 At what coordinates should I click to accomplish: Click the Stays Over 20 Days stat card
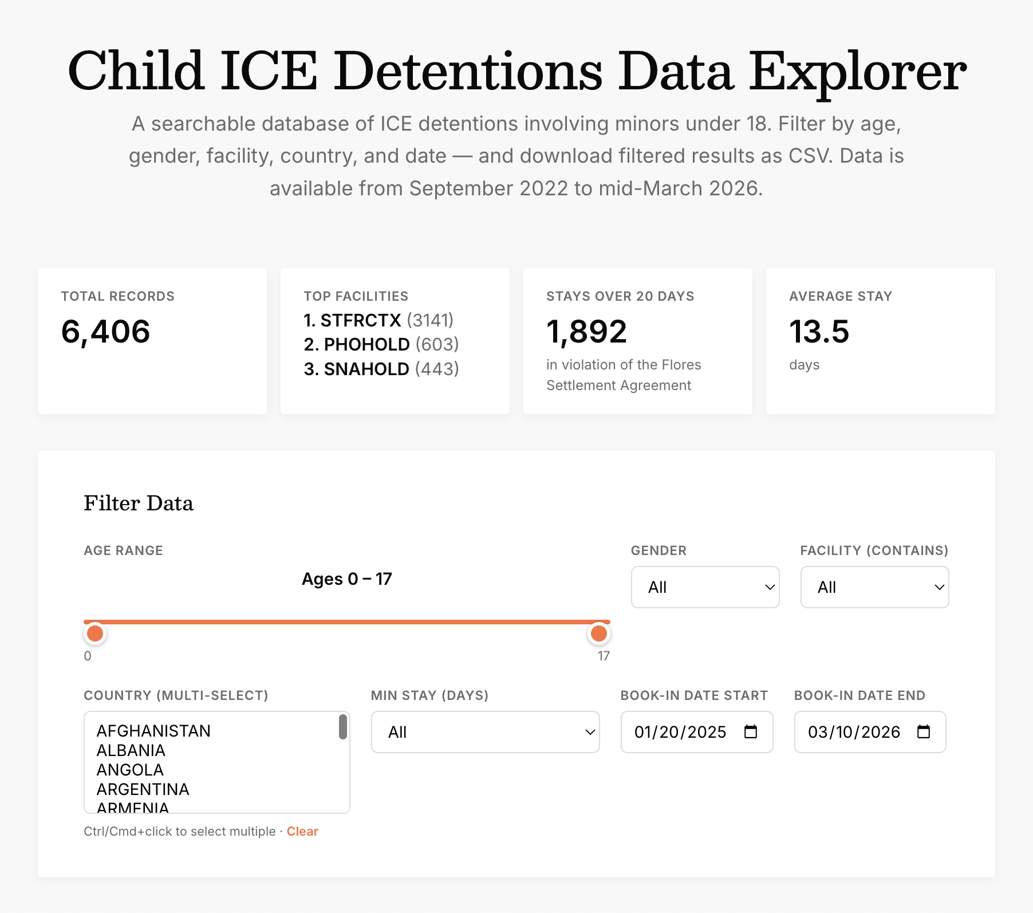(x=637, y=341)
